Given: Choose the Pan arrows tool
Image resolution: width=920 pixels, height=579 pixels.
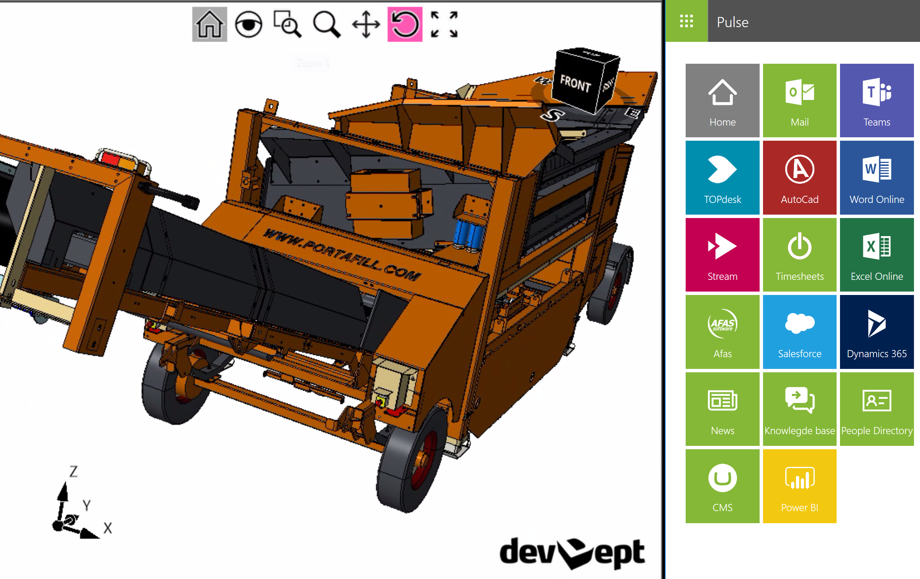Looking at the screenshot, I should coord(366,24).
